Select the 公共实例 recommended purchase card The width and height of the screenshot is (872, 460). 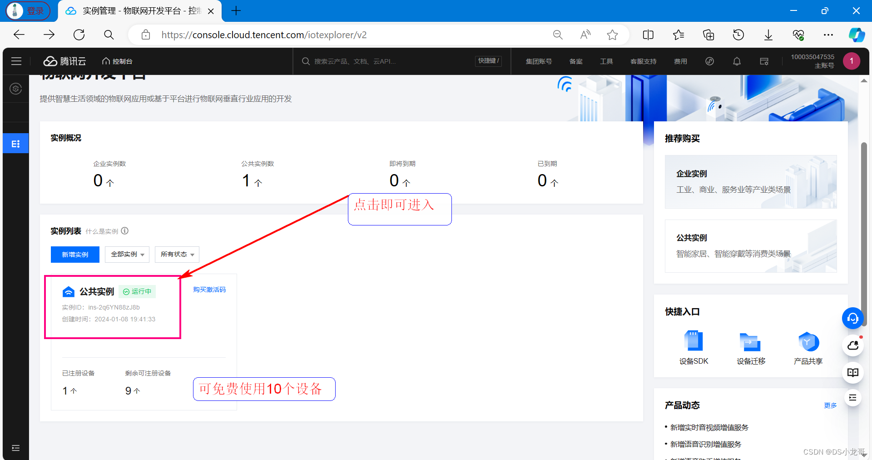751,246
